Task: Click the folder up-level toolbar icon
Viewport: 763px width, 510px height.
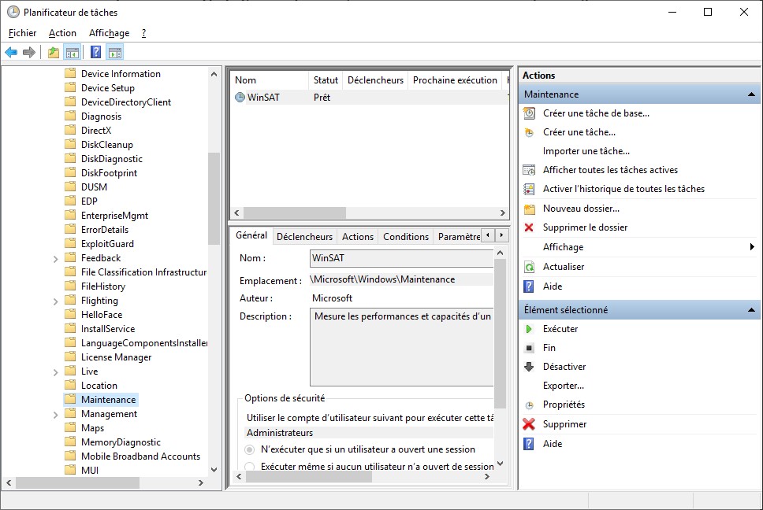Action: pos(54,53)
